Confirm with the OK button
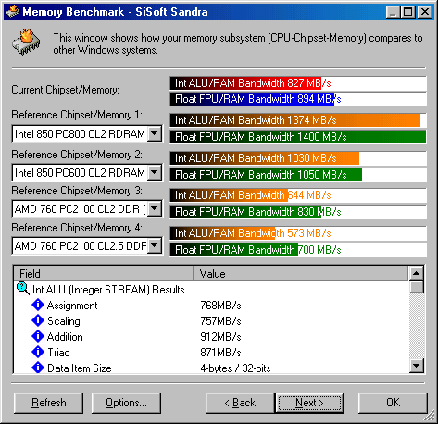This screenshot has width=438, height=424. (393, 403)
